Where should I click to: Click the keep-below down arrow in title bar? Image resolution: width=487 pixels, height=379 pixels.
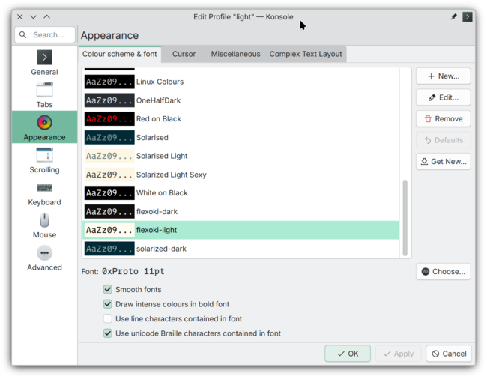(x=33, y=16)
